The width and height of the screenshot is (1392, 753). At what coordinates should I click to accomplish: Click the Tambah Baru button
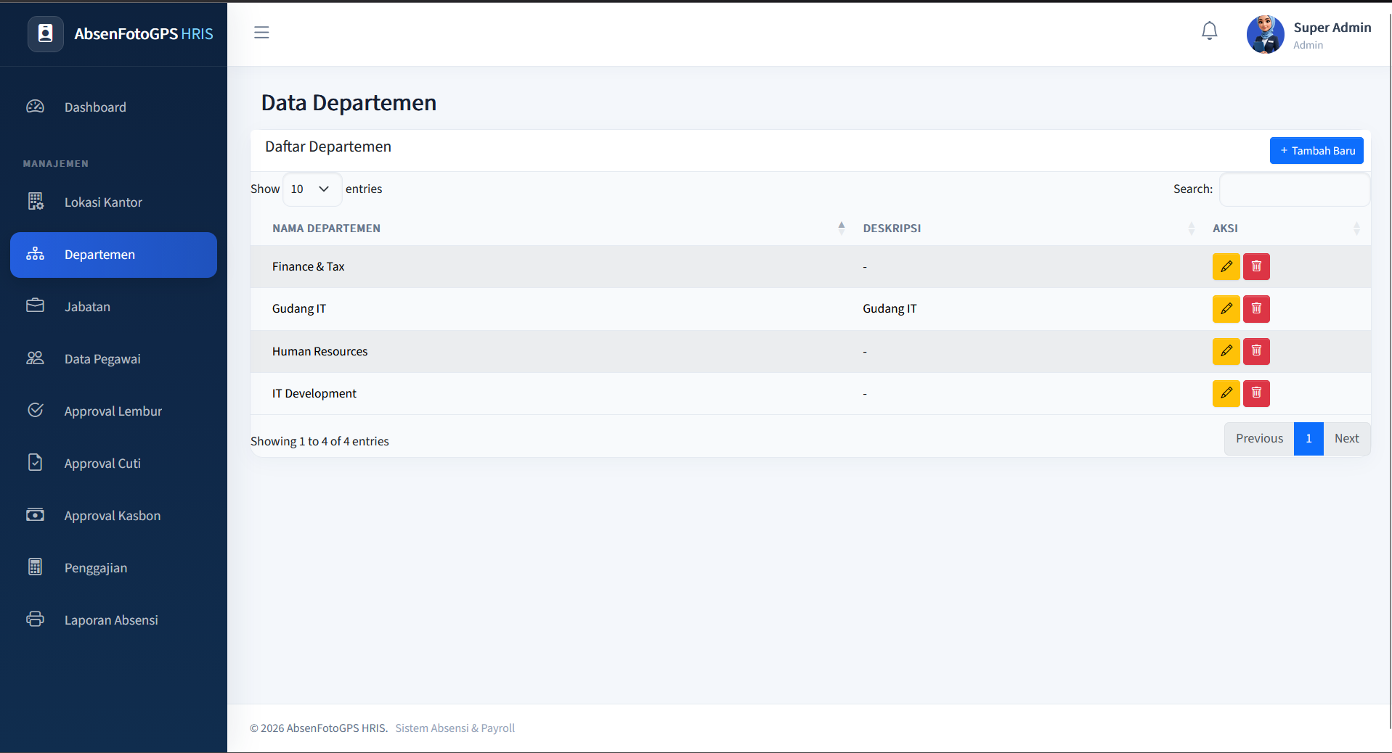tap(1316, 151)
